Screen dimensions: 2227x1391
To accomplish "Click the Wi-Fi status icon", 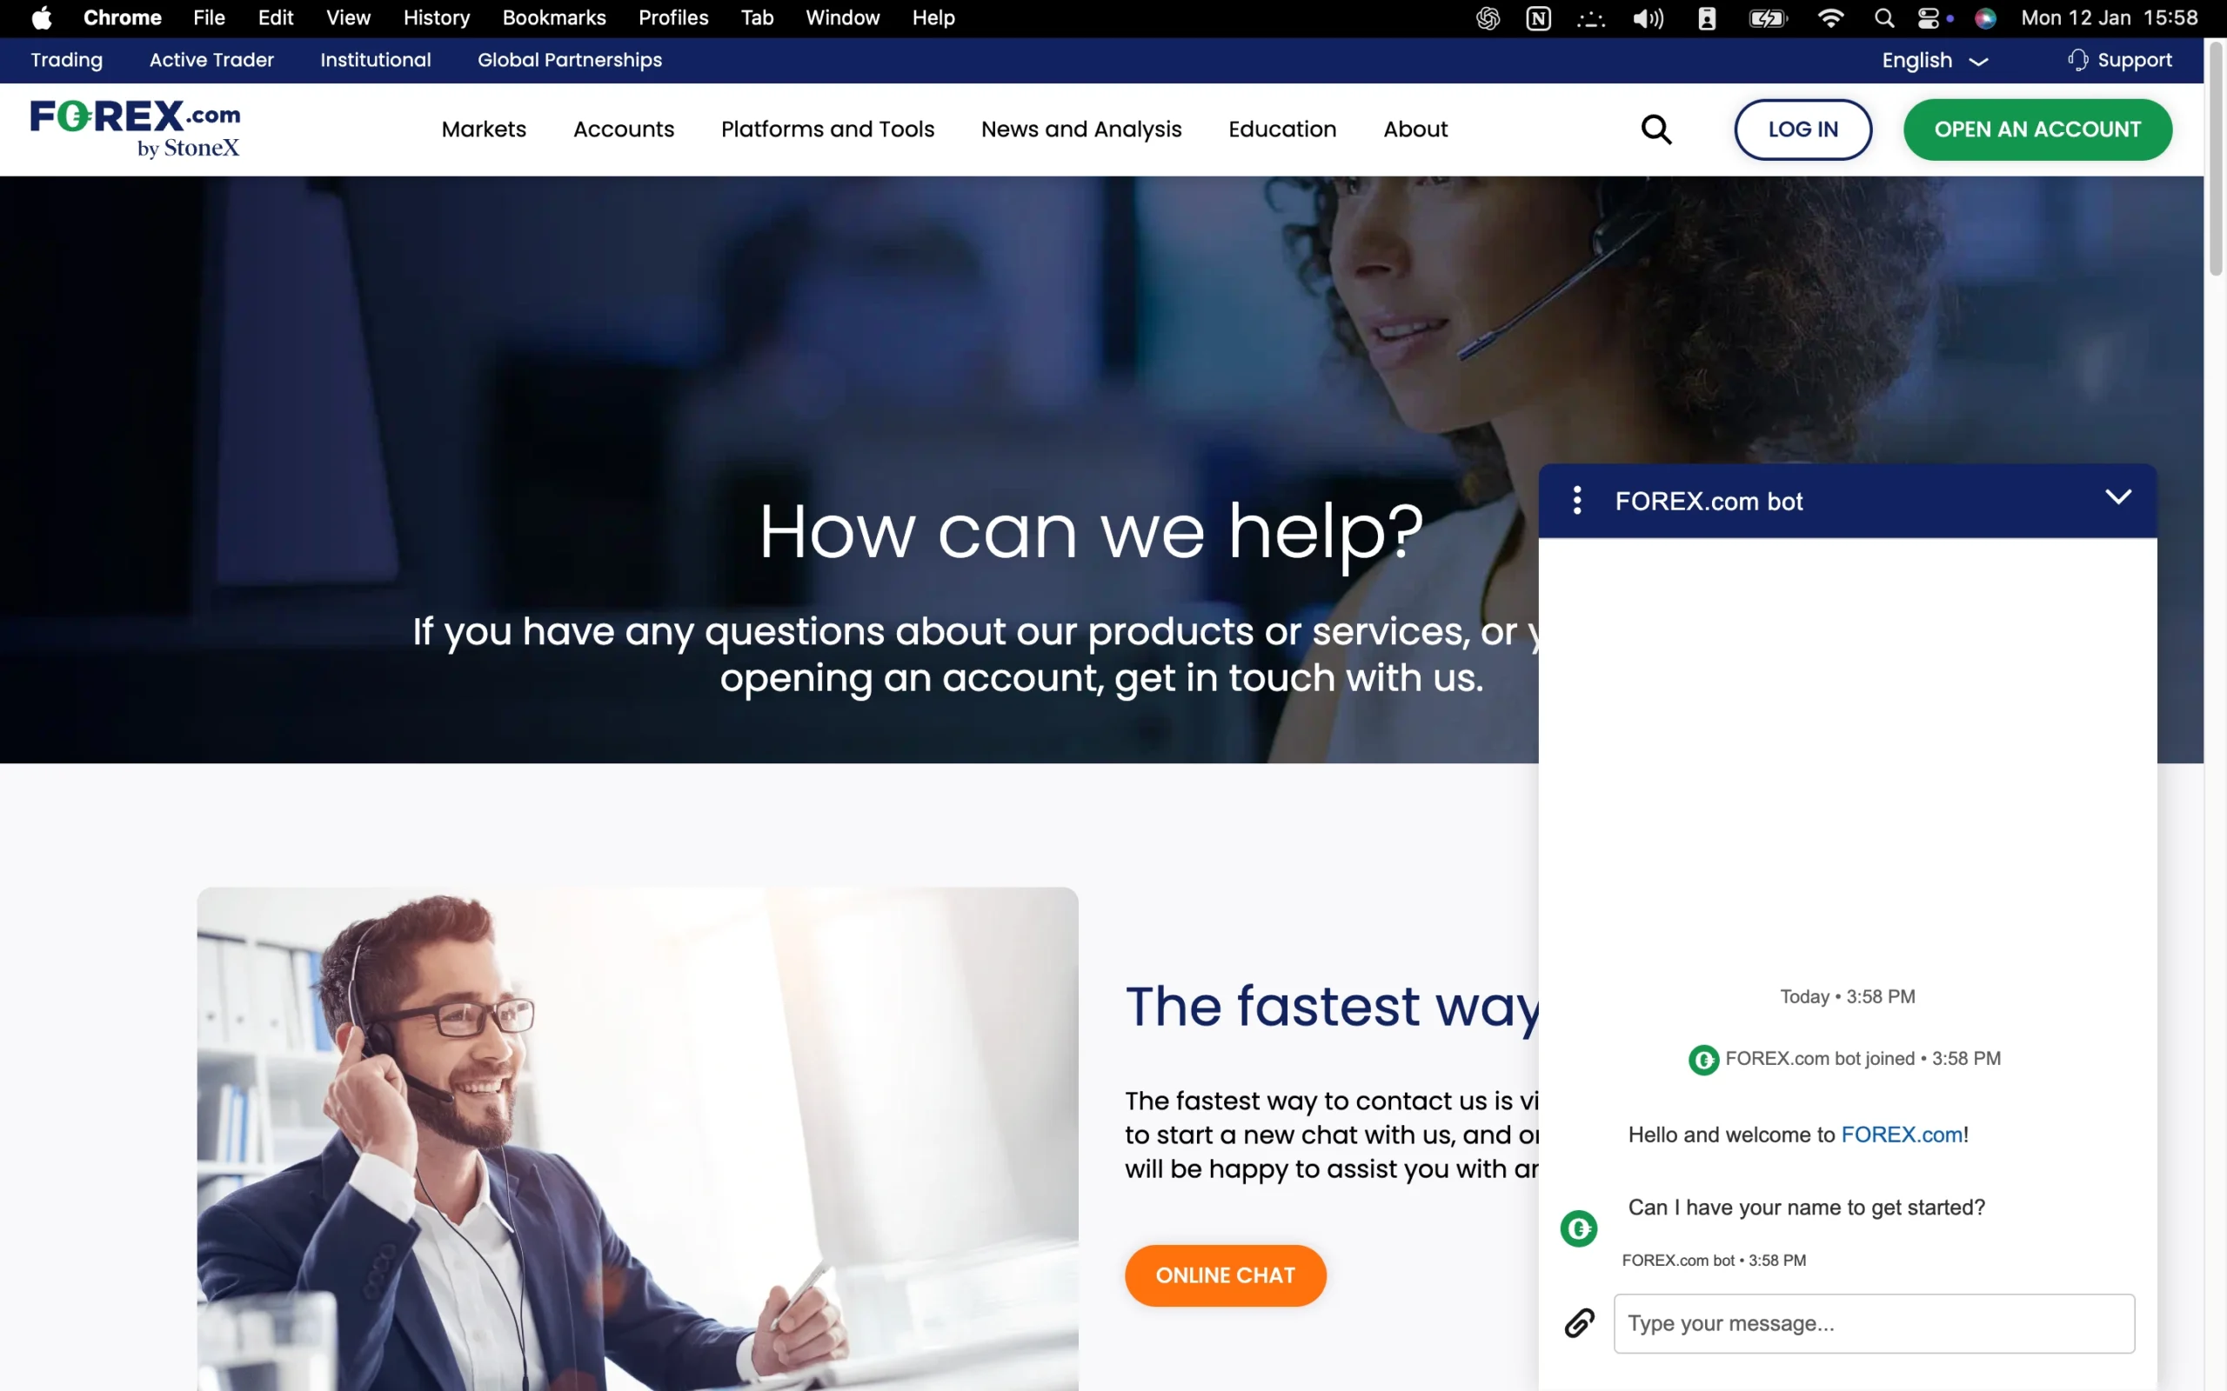I will click(x=1830, y=18).
